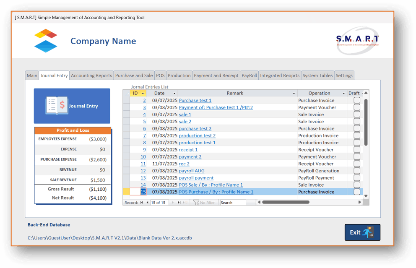Image resolution: width=416 pixels, height=268 pixels.
Task: Click the vertical scrollbar thumb of entries list
Action: pos(366,122)
